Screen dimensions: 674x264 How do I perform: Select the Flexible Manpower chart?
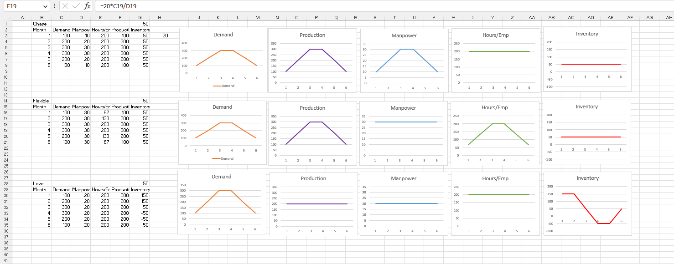point(404,132)
